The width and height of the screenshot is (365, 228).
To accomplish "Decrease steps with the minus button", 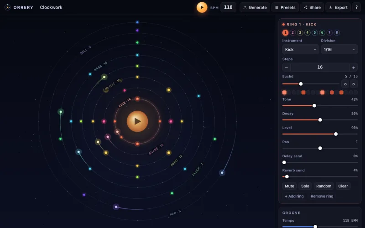I will coord(287,67).
